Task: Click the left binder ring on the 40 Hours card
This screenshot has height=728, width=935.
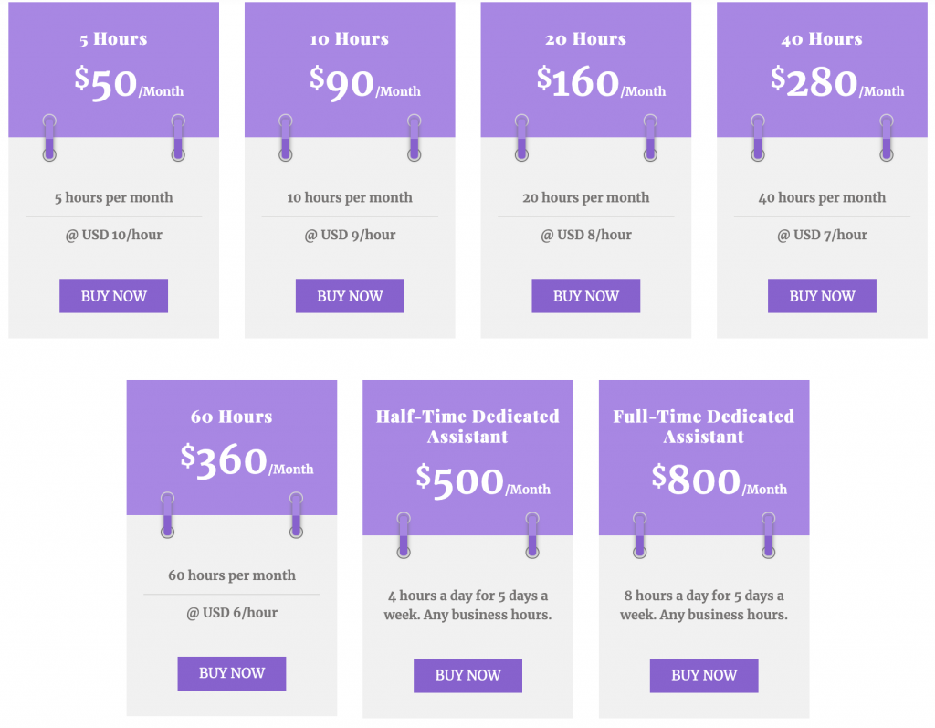Action: (x=758, y=137)
